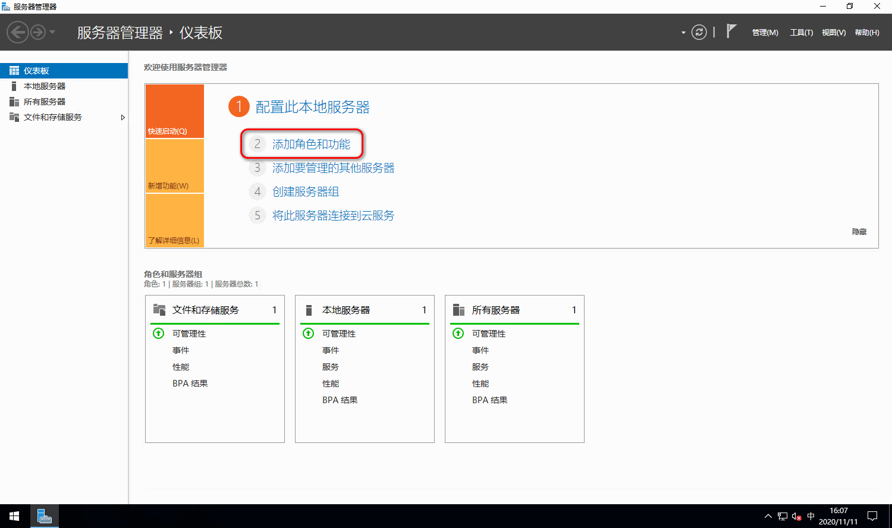The width and height of the screenshot is (892, 528).
Task: Show hidden system tray icons
Action: tap(768, 516)
